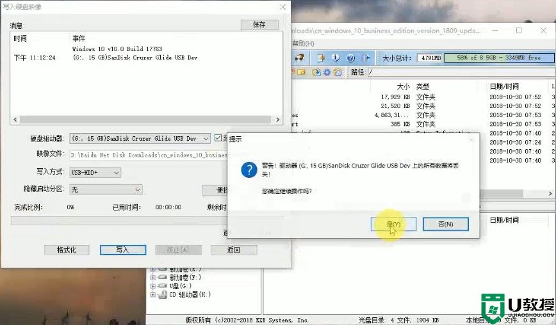Click the 映像文件 path input field
This screenshot has width=556, height=325.
tap(148, 155)
